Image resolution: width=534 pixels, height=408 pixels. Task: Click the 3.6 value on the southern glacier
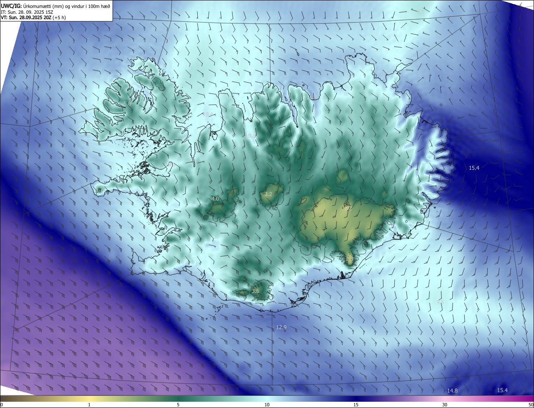pyautogui.click(x=255, y=291)
